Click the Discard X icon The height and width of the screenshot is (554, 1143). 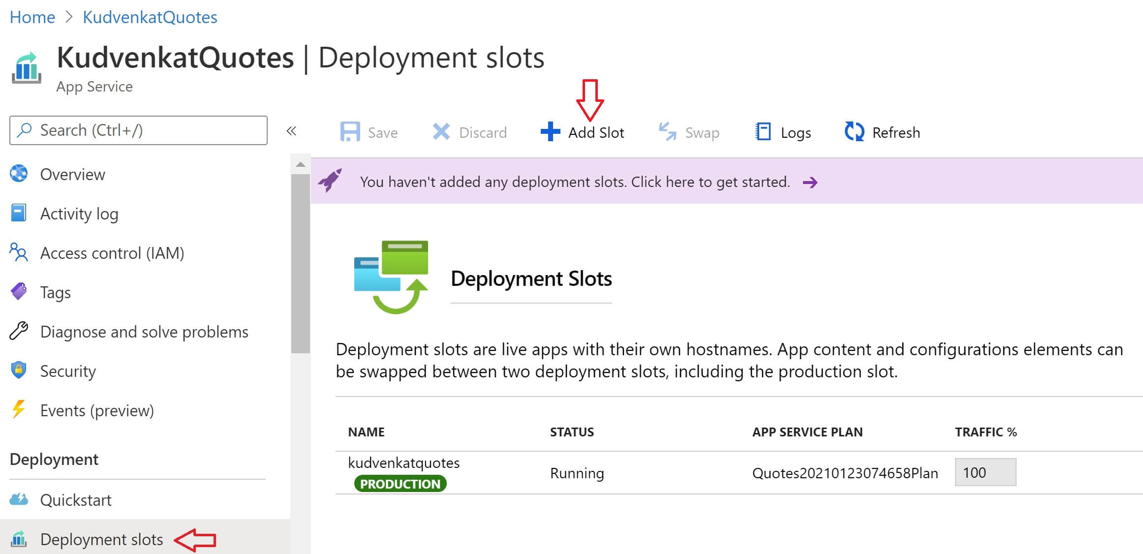pyautogui.click(x=441, y=131)
